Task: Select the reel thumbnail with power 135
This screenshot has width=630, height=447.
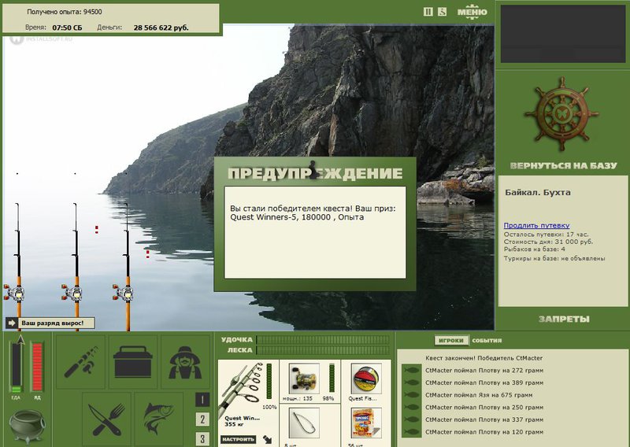Action: point(304,379)
